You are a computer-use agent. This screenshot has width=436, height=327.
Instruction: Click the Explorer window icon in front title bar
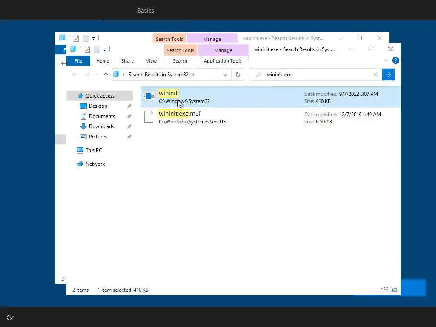pos(73,49)
